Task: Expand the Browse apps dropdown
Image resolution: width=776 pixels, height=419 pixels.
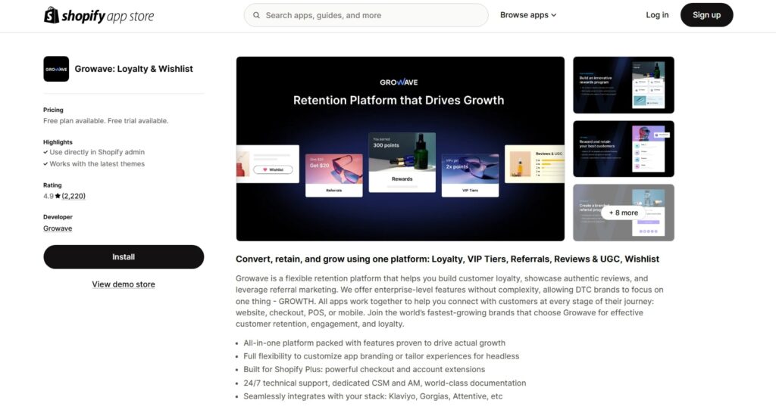Action: coord(528,15)
